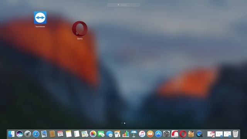Click the Launchpad search field
This screenshot has width=247, height=139.
[123, 5]
